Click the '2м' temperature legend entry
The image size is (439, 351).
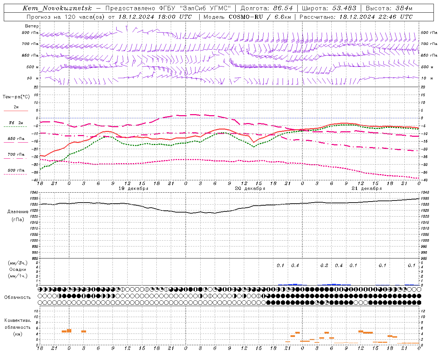[16, 107]
